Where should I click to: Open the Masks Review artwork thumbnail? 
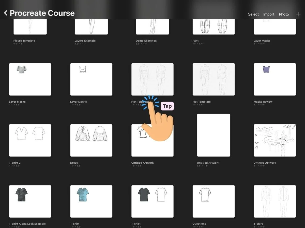(275, 79)
